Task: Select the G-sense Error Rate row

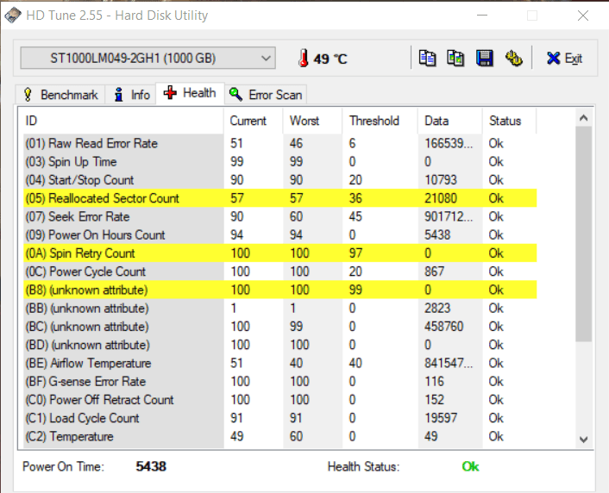Action: (279, 381)
